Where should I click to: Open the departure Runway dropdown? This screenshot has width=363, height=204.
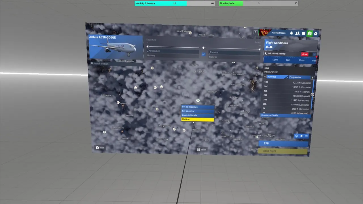point(173,56)
